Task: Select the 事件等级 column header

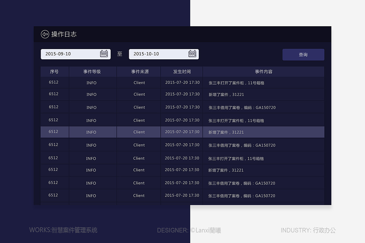Action: (92, 72)
